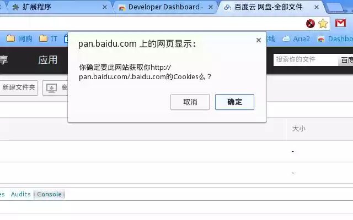This screenshot has height=220, width=353.
Task: Open the Audits devtools tab
Action: click(21, 194)
